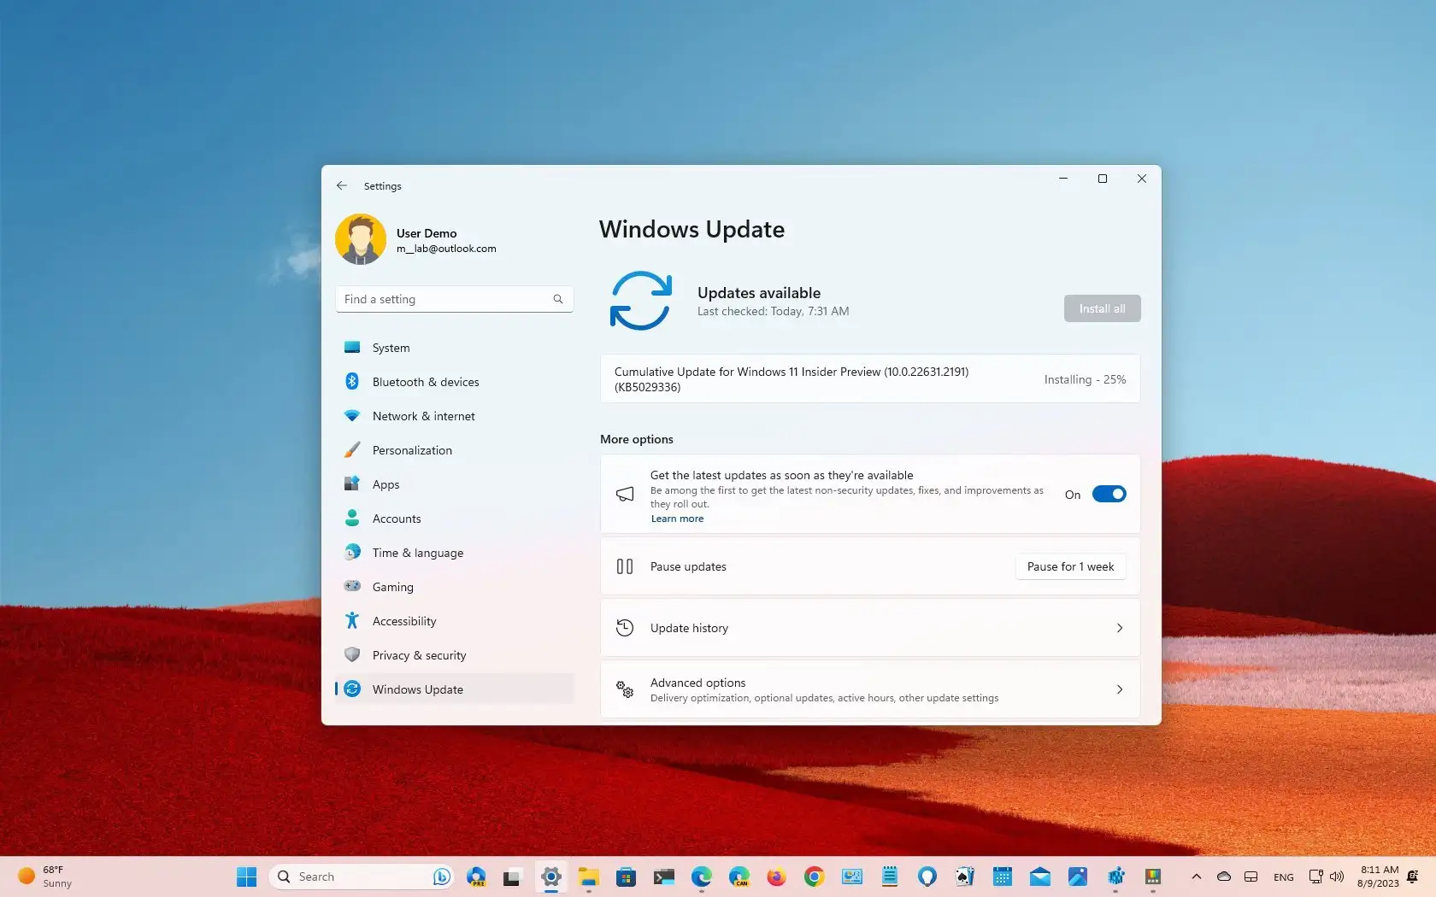Click the User Demo profile avatar
This screenshot has width=1436, height=897.
(361, 239)
